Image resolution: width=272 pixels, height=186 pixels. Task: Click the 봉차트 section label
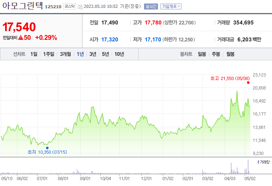[186, 54]
